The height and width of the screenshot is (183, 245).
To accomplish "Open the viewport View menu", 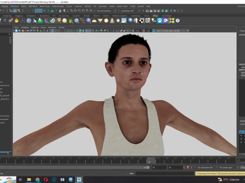I will (16, 27).
